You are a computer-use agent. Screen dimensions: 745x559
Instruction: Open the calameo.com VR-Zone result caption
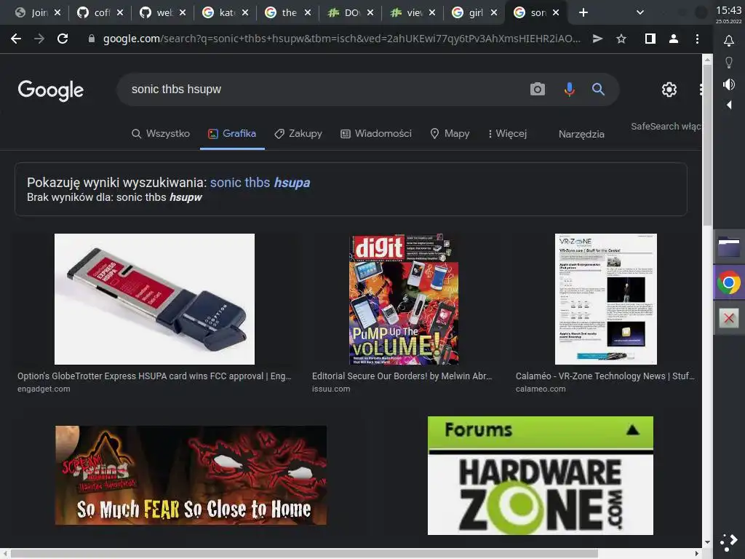coord(605,381)
